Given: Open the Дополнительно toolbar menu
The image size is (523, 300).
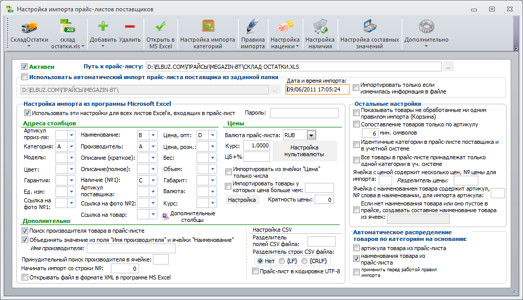Looking at the screenshot, I should point(427,33).
